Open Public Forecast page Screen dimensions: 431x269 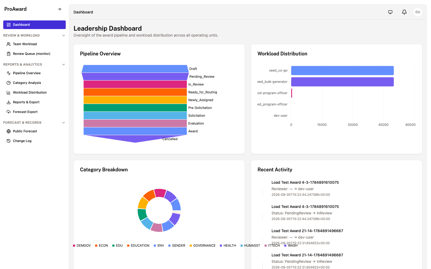[34, 131]
